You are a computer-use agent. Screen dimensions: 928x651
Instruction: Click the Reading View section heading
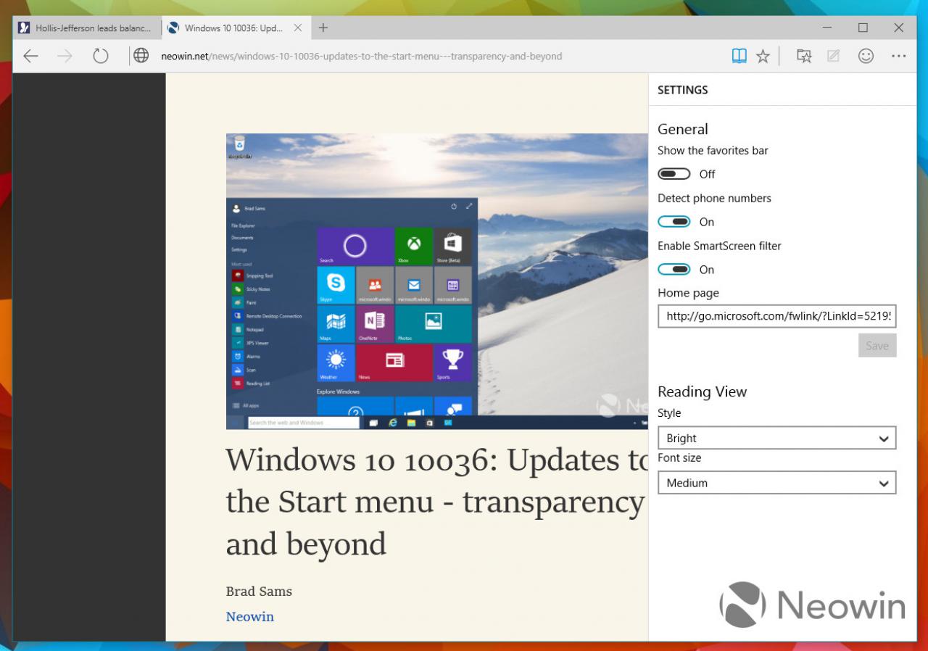click(702, 391)
